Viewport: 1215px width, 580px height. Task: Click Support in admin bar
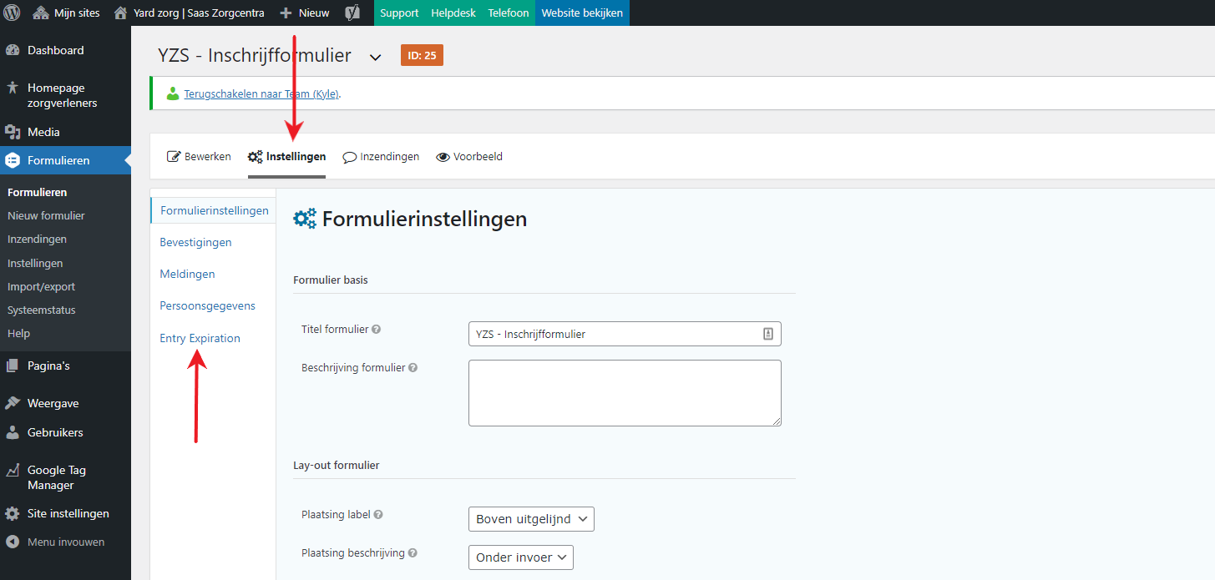399,13
